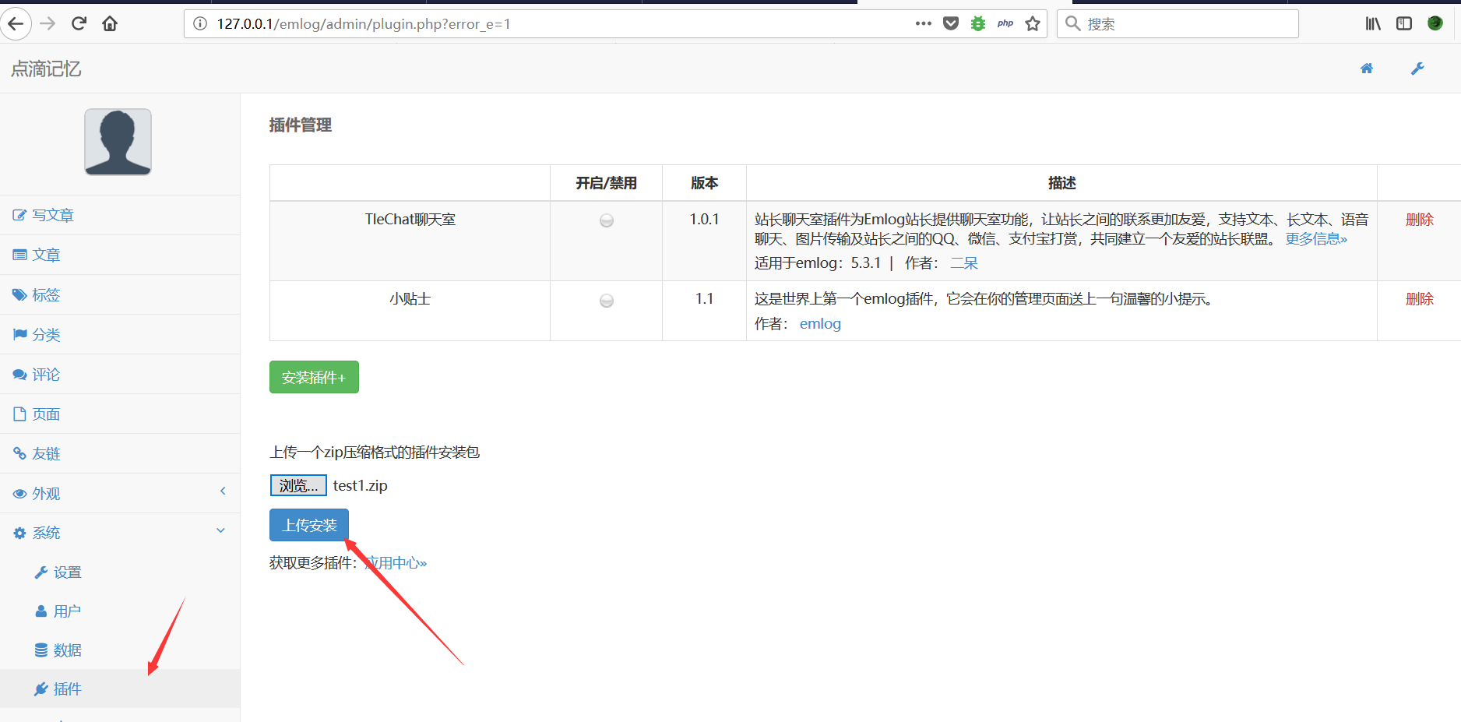Viewport: 1461px width, 722px height.
Task: Reload the current page
Action: (79, 23)
